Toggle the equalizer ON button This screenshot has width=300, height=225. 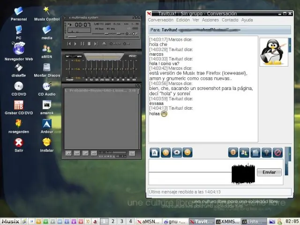(x=67, y=56)
